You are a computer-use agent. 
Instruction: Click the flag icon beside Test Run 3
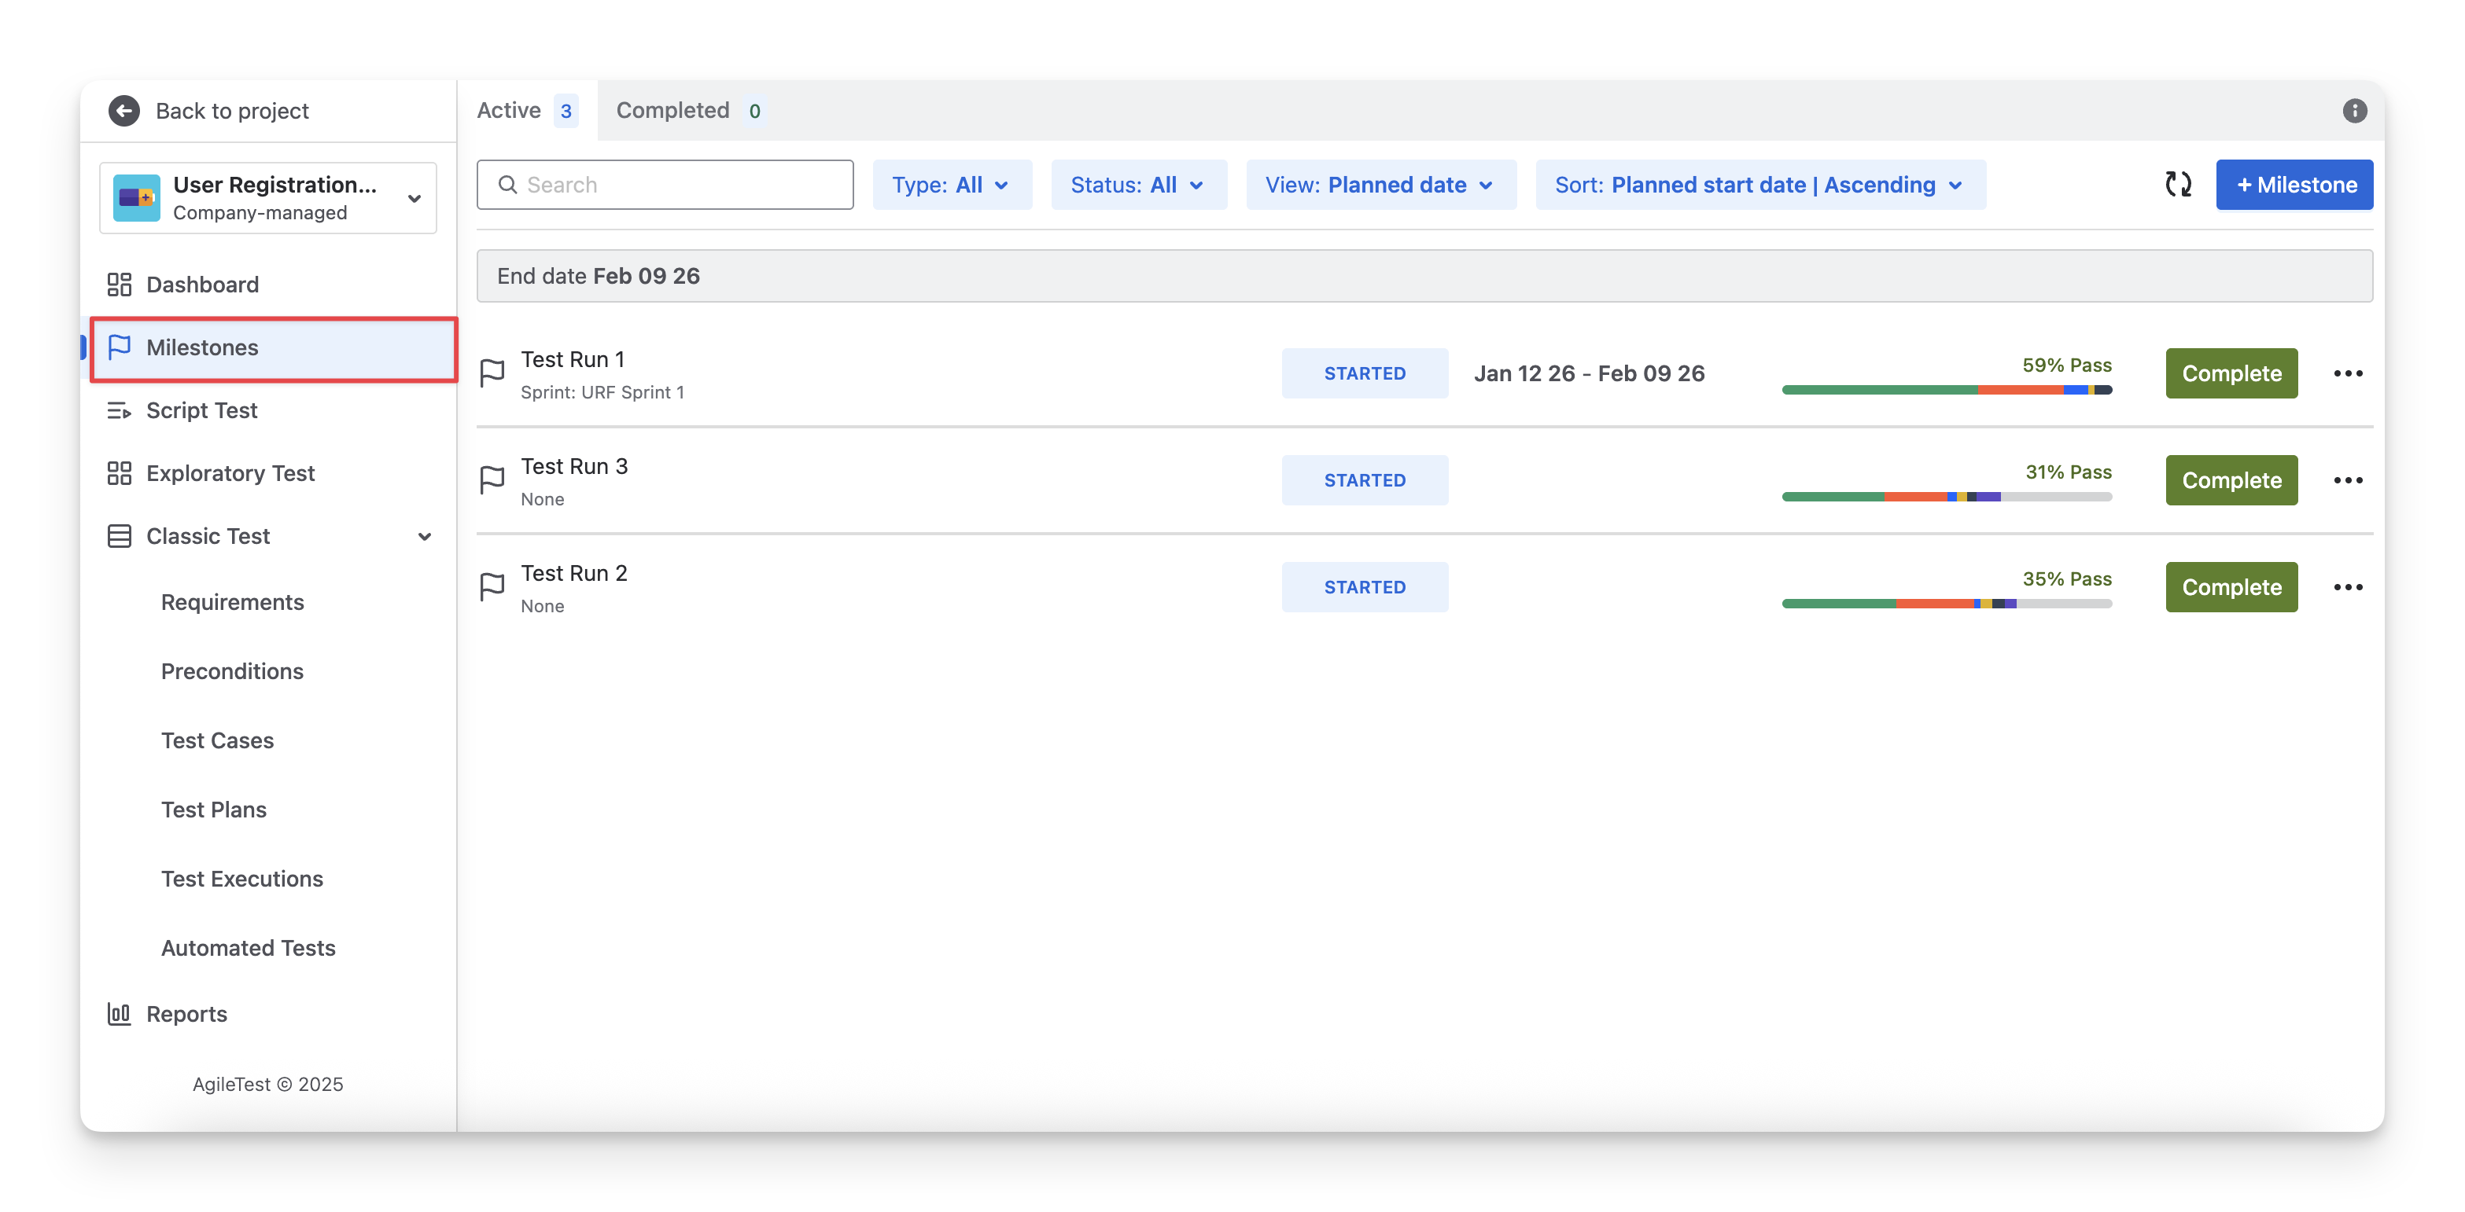(492, 480)
